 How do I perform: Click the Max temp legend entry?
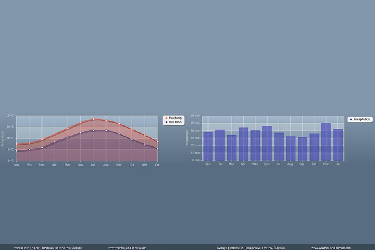pyautogui.click(x=175, y=118)
